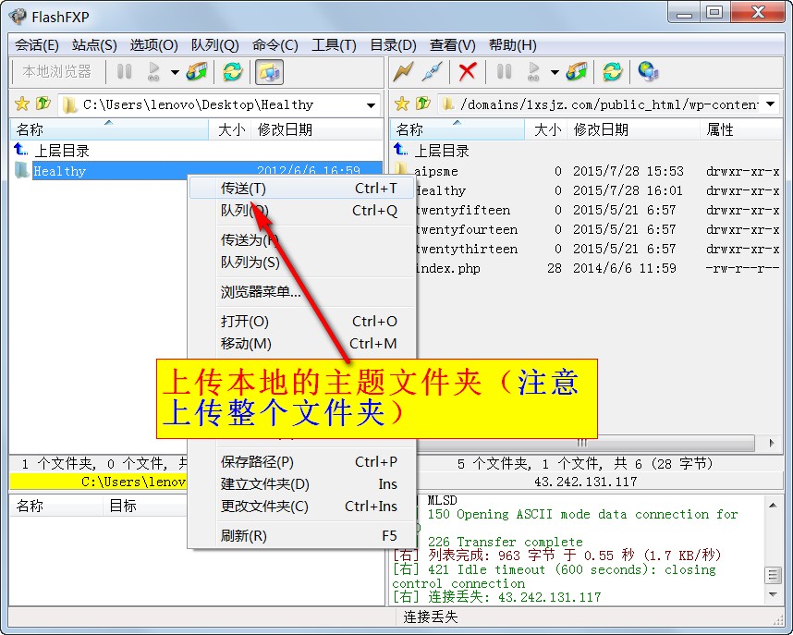
Task: Choose 更改文件夹(C) in the context menu
Action: point(302,506)
